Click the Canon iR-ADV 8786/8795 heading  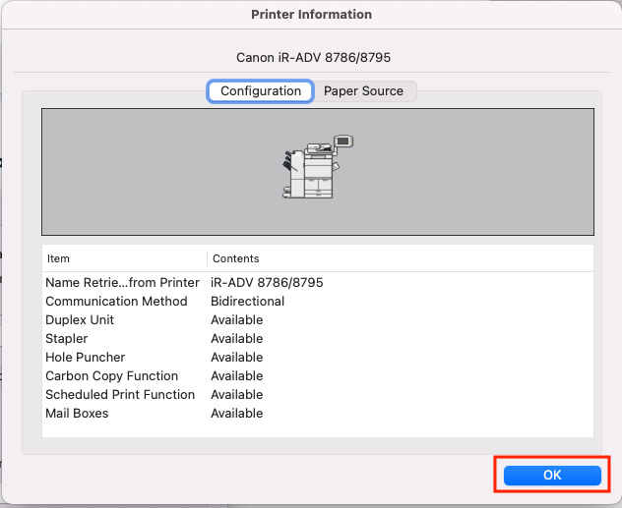click(x=313, y=58)
